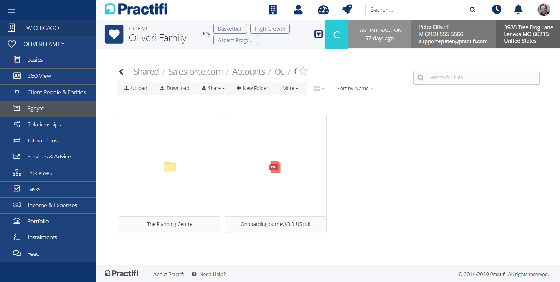Open Tasks in the sidebar
The image size is (560, 282).
pos(48,189)
